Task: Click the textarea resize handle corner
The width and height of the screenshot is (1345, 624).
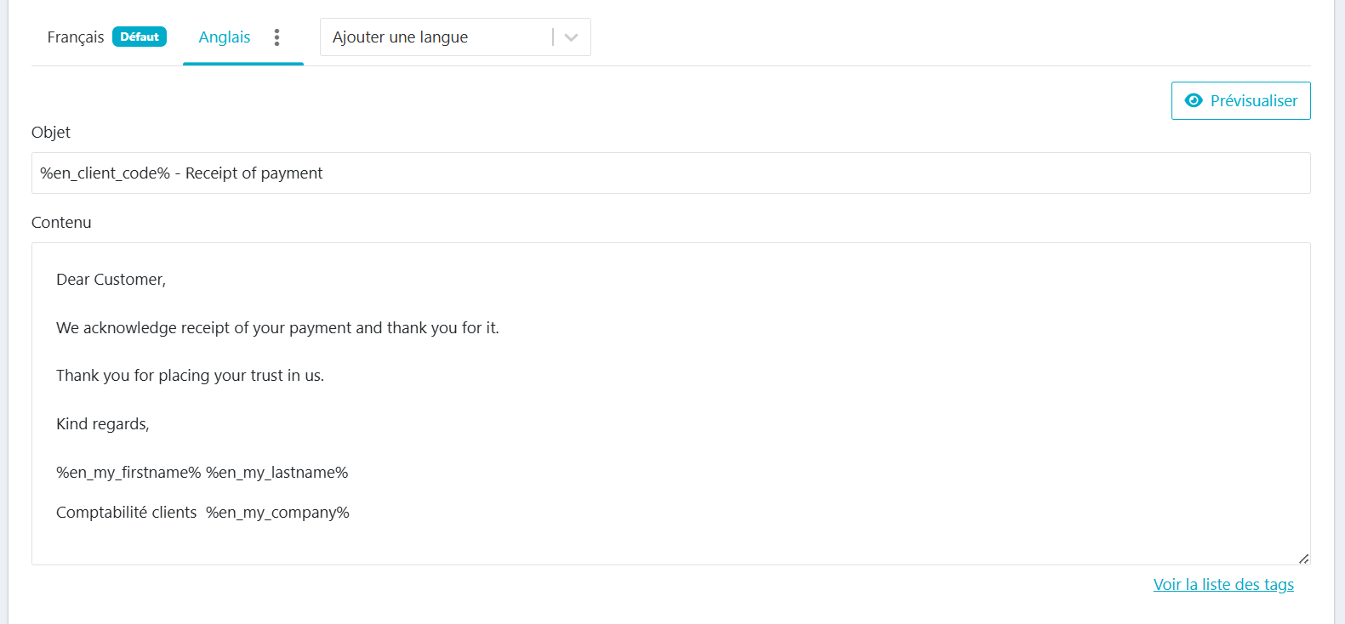Action: (x=1303, y=559)
